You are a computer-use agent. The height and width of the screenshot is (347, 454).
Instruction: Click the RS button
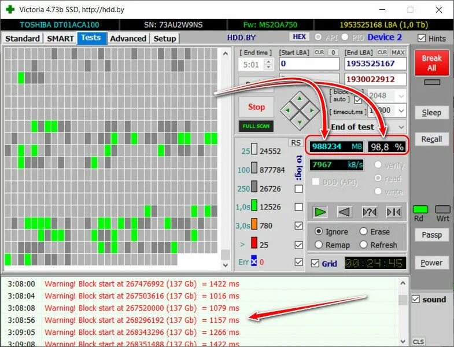click(x=296, y=143)
